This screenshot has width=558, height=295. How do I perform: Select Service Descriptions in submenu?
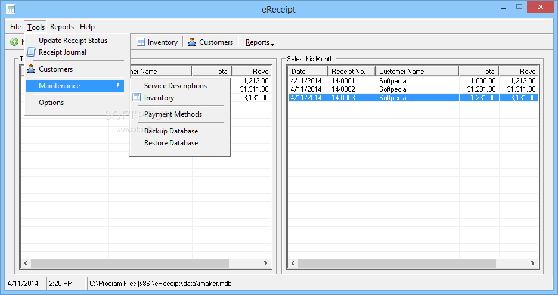click(175, 86)
